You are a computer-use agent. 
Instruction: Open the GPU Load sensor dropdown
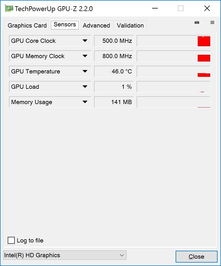tap(85, 87)
